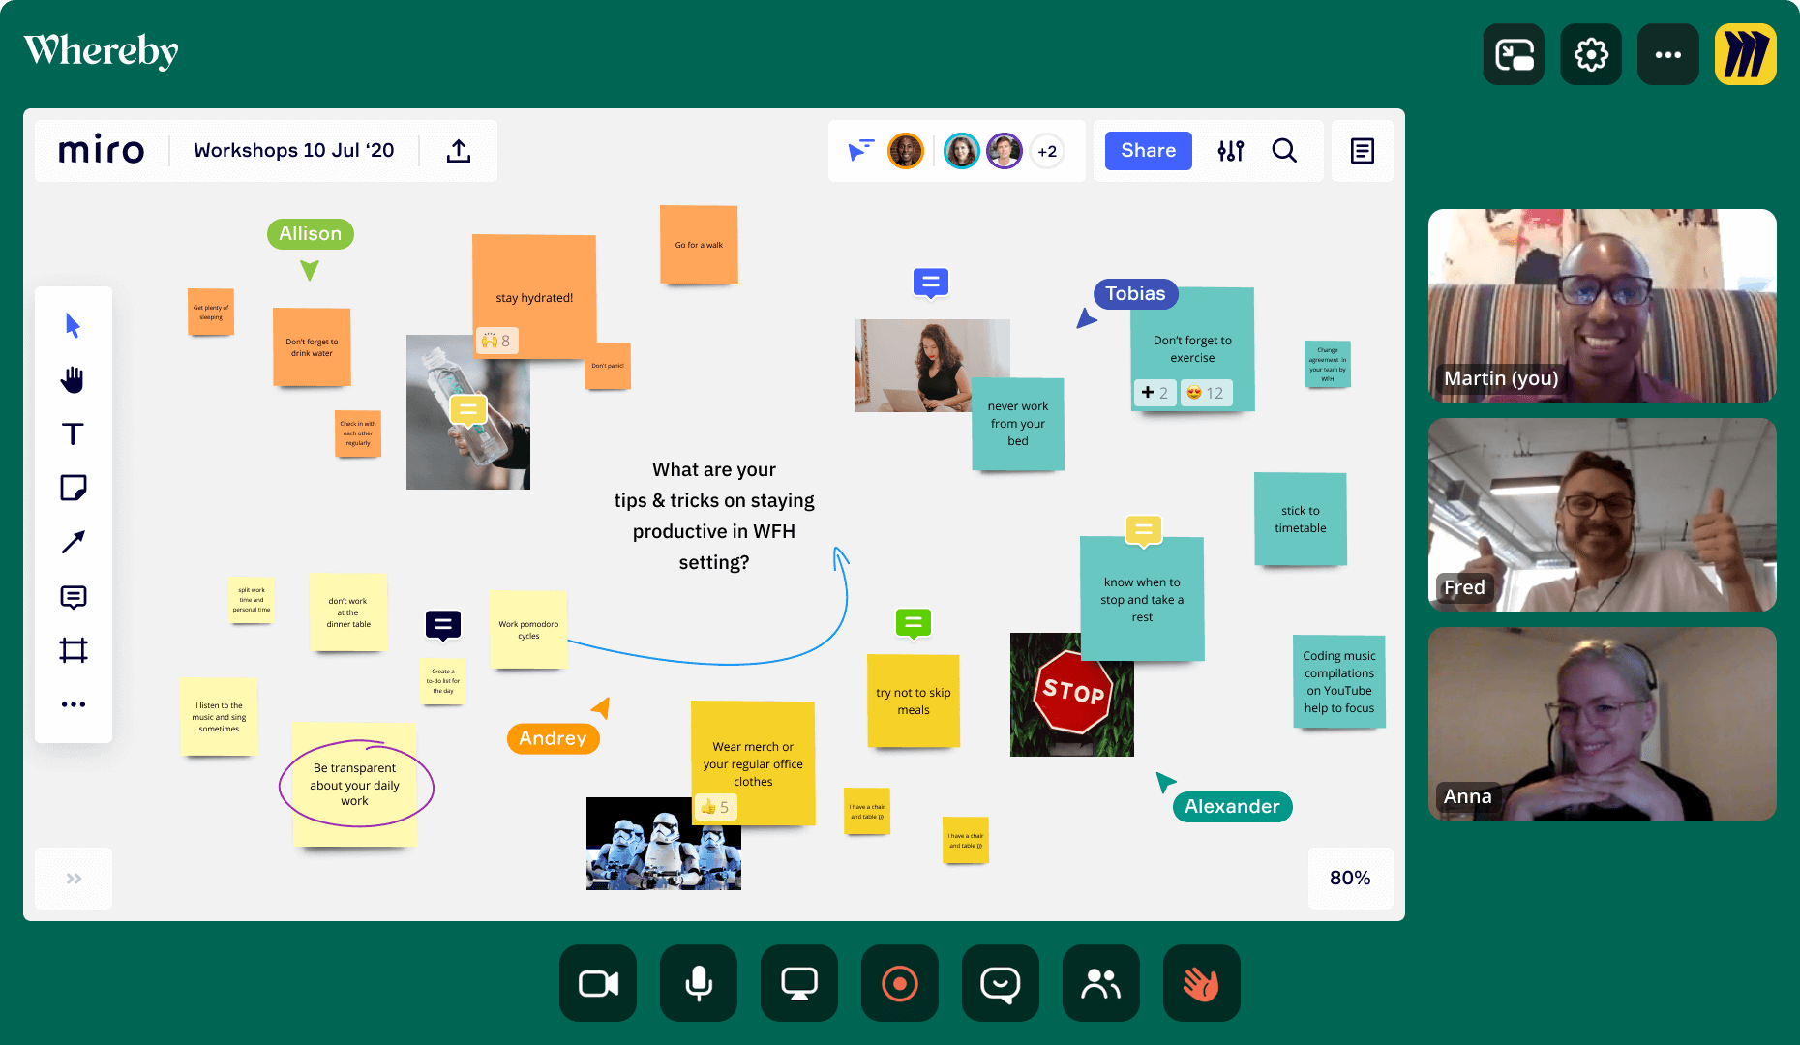
Task: Expand the collapsed bottom-left panel
Action: tap(74, 879)
